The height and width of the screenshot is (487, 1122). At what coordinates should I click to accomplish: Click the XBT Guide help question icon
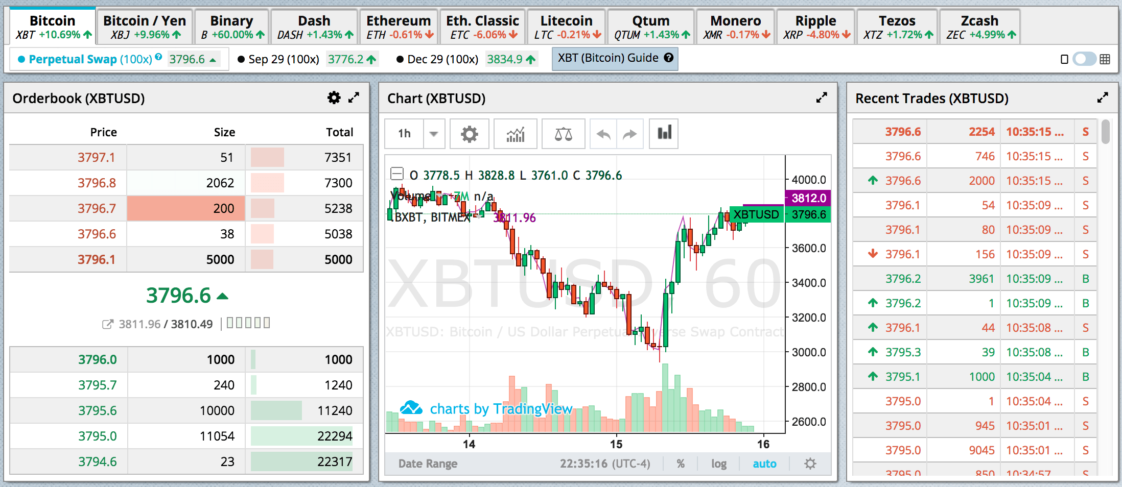tap(668, 58)
